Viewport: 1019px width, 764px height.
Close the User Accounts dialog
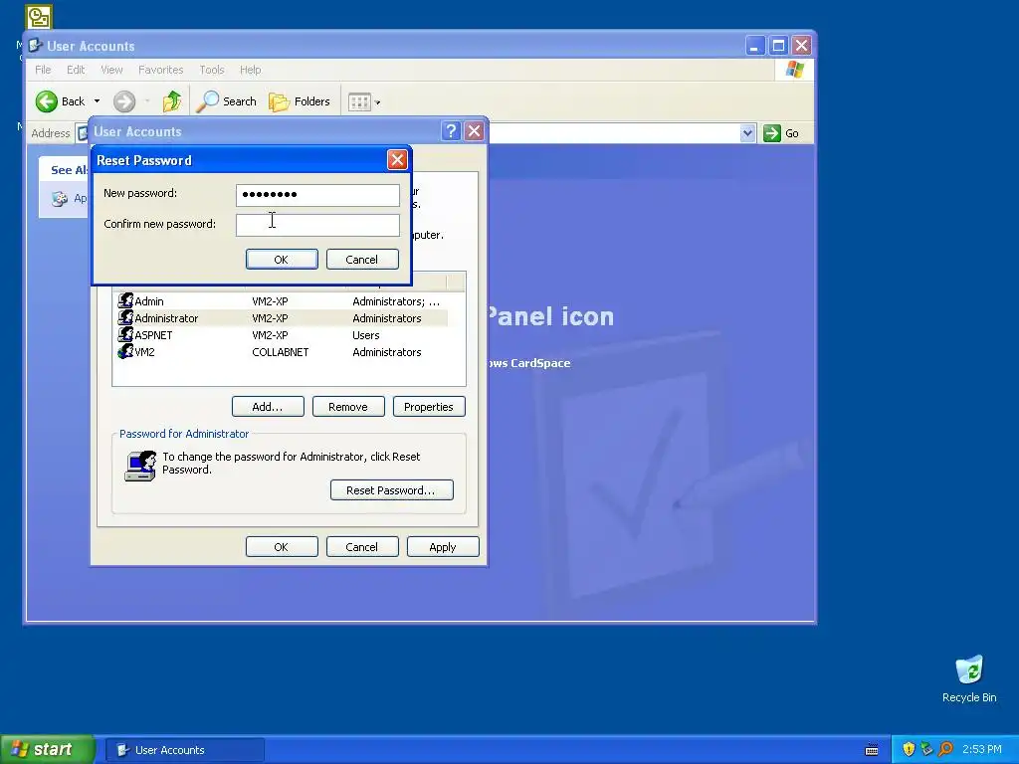475,131
